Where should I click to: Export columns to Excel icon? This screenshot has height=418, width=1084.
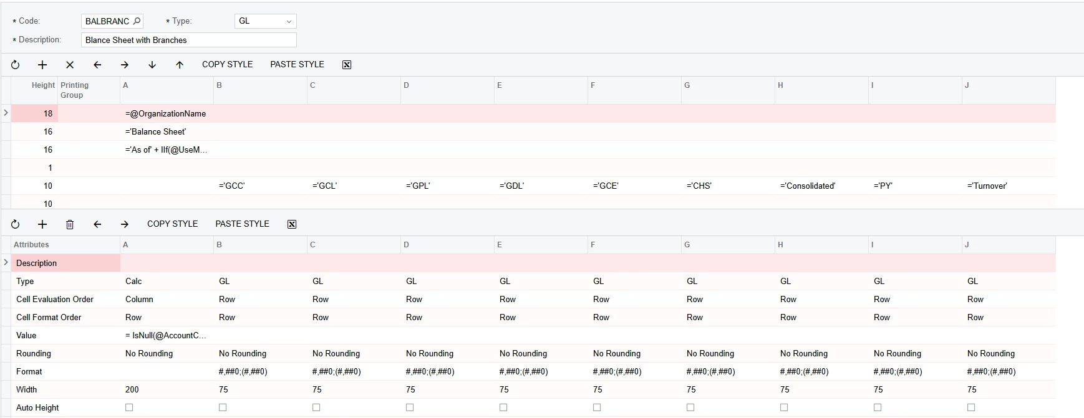(x=292, y=224)
